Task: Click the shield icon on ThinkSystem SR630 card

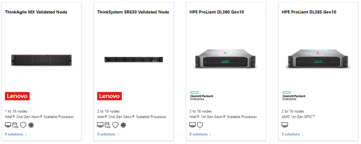Action: pos(115,125)
